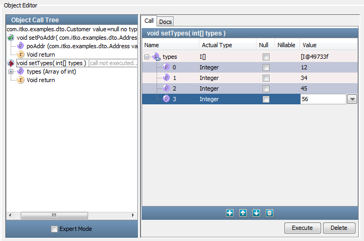Click the scroll left arrow in the tree
Image resolution: width=364 pixels, height=241 pixels.
(x=10, y=215)
